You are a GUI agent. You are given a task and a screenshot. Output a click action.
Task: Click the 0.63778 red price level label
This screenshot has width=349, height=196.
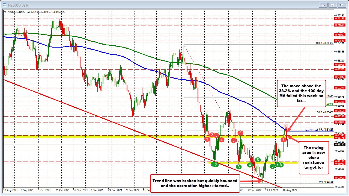pyautogui.click(x=339, y=138)
